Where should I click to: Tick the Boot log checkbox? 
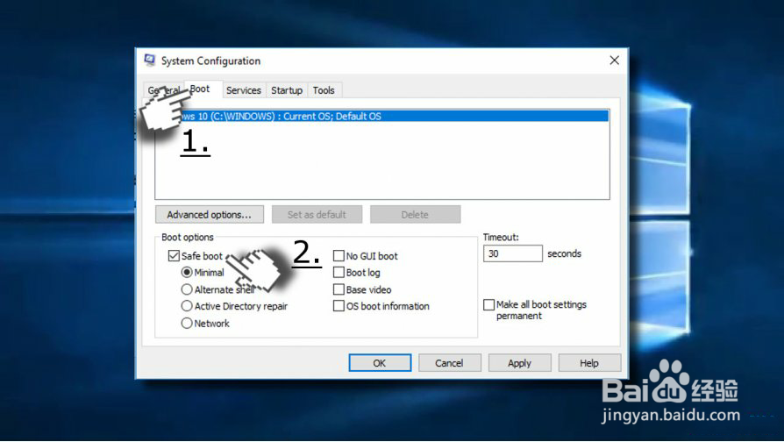coord(339,273)
